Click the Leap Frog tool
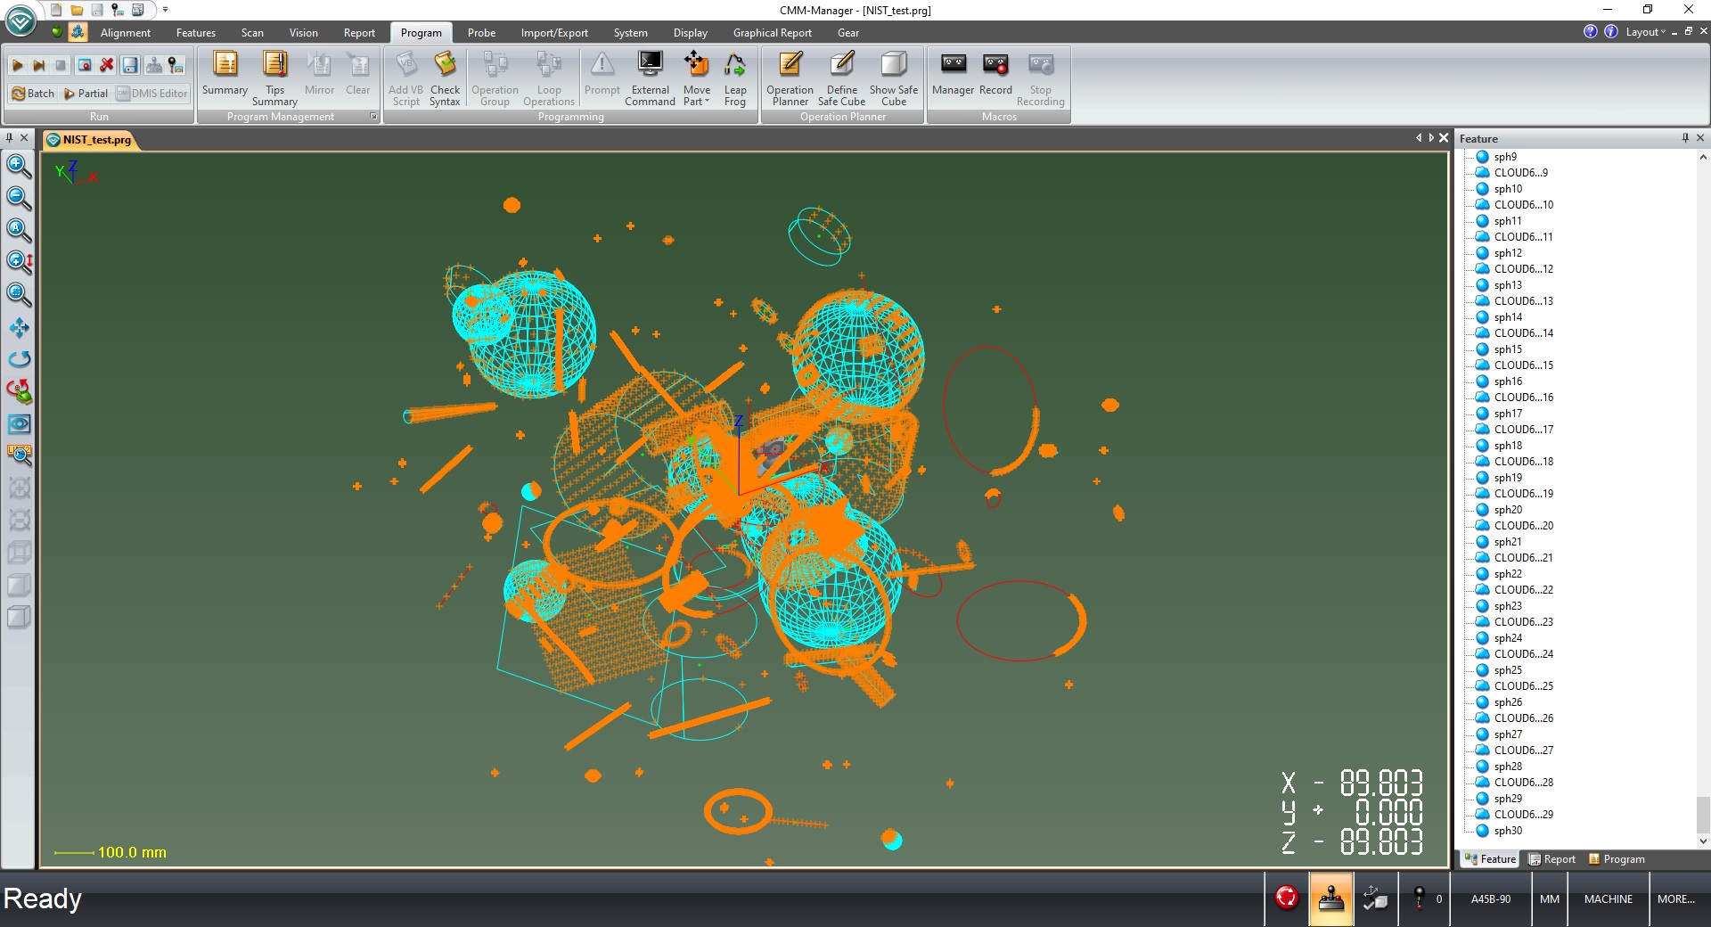1711x927 pixels. [x=735, y=78]
